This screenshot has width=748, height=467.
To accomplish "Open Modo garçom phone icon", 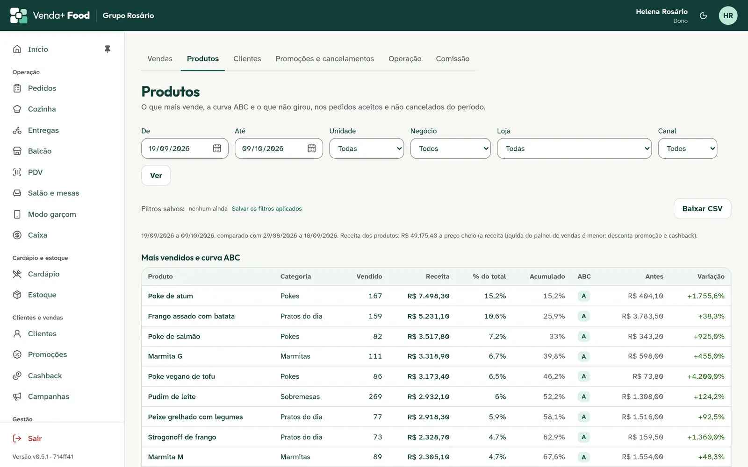I will [x=17, y=214].
